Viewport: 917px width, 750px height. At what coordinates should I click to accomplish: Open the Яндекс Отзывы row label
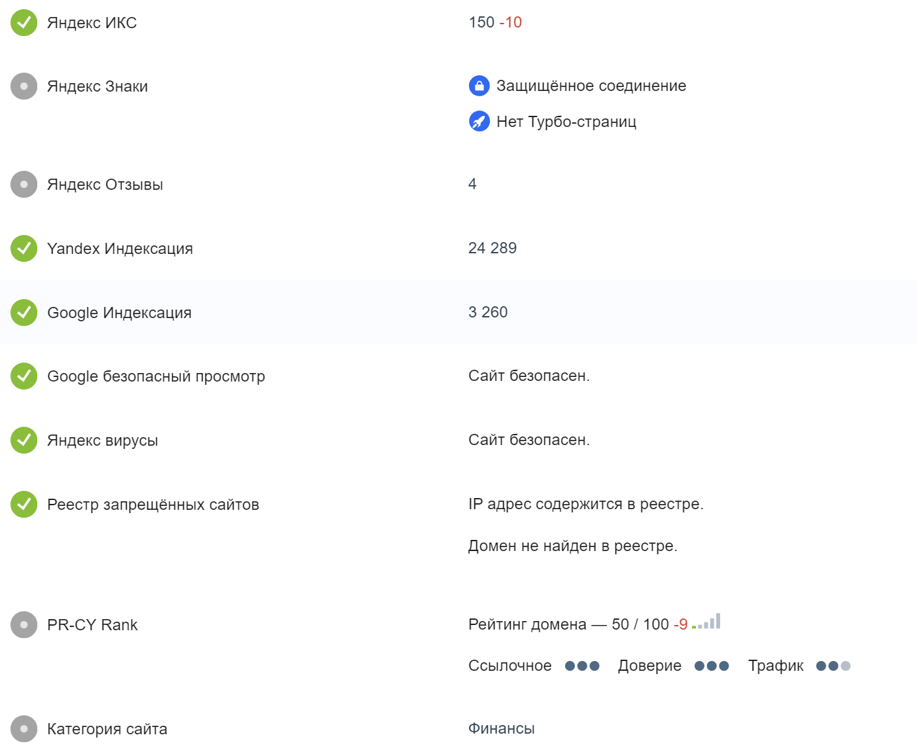click(105, 185)
